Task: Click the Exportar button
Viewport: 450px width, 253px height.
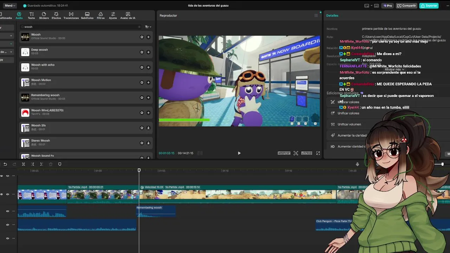Action: (x=429, y=6)
